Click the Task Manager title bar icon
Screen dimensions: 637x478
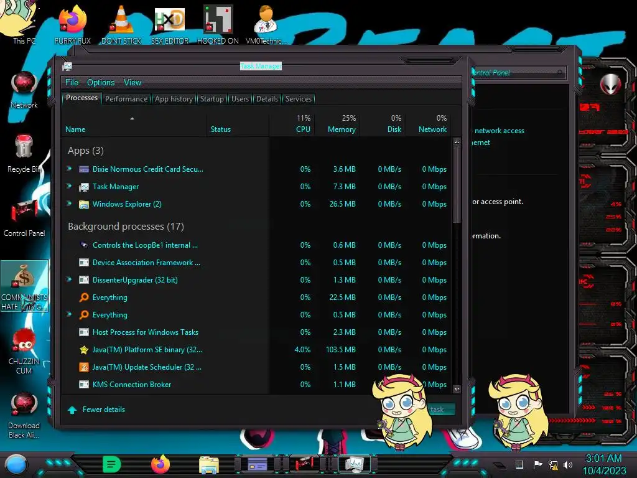pos(67,67)
